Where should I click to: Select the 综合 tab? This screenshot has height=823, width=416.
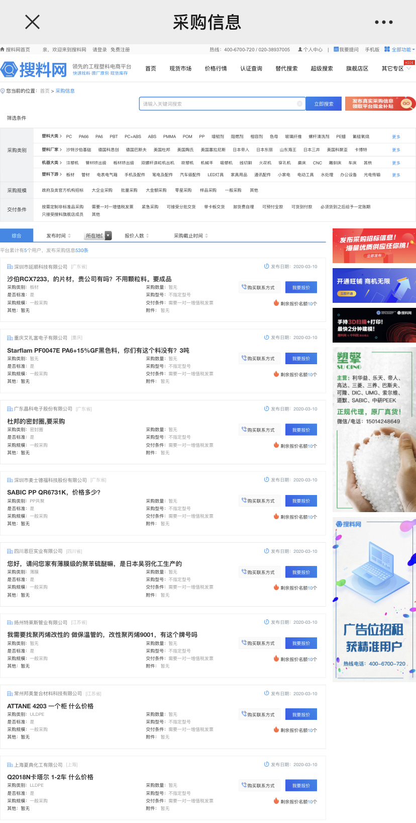point(17,235)
